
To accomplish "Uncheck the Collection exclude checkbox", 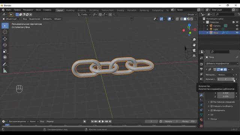I will [233, 22].
